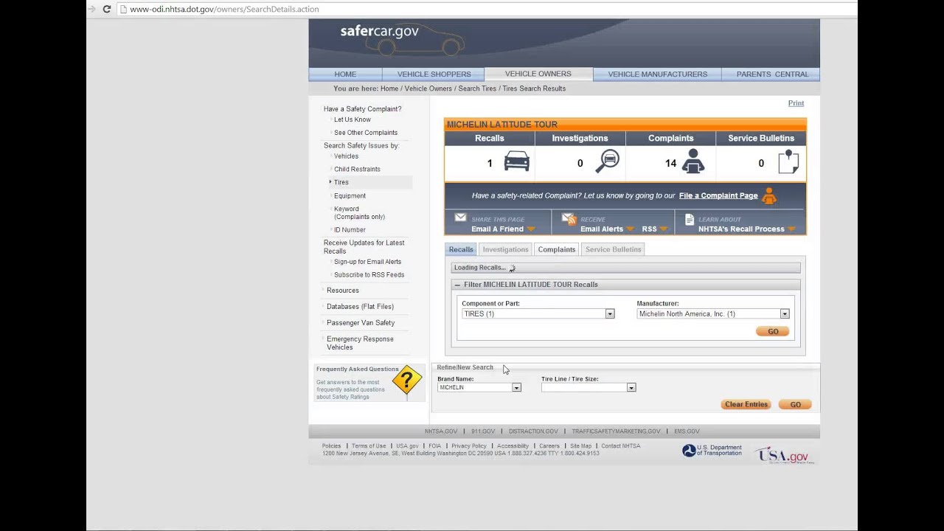The width and height of the screenshot is (944, 531).
Task: Switch to the Service Bulletins tab
Action: click(x=614, y=249)
